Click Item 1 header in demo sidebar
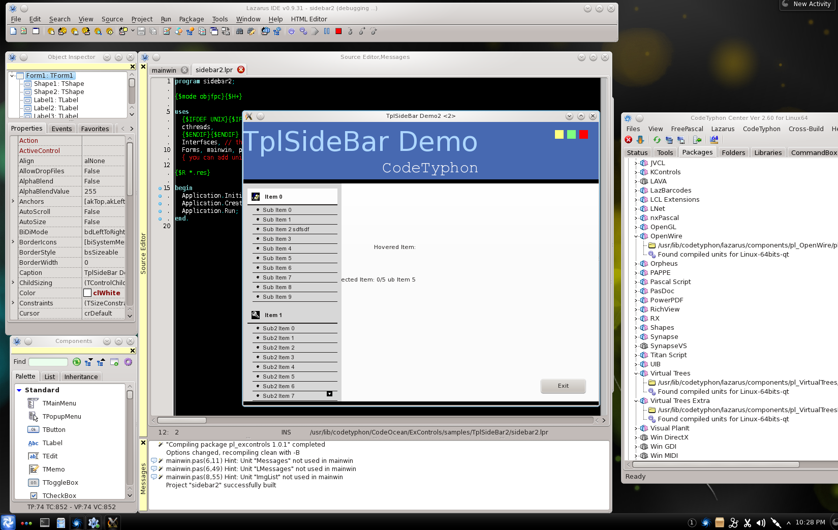This screenshot has width=838, height=530. tap(292, 315)
